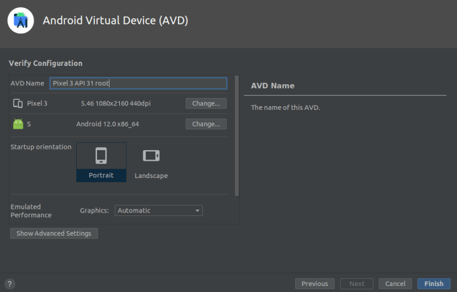Click the Finish button
Screen dimensions: 457x292
coord(434,284)
